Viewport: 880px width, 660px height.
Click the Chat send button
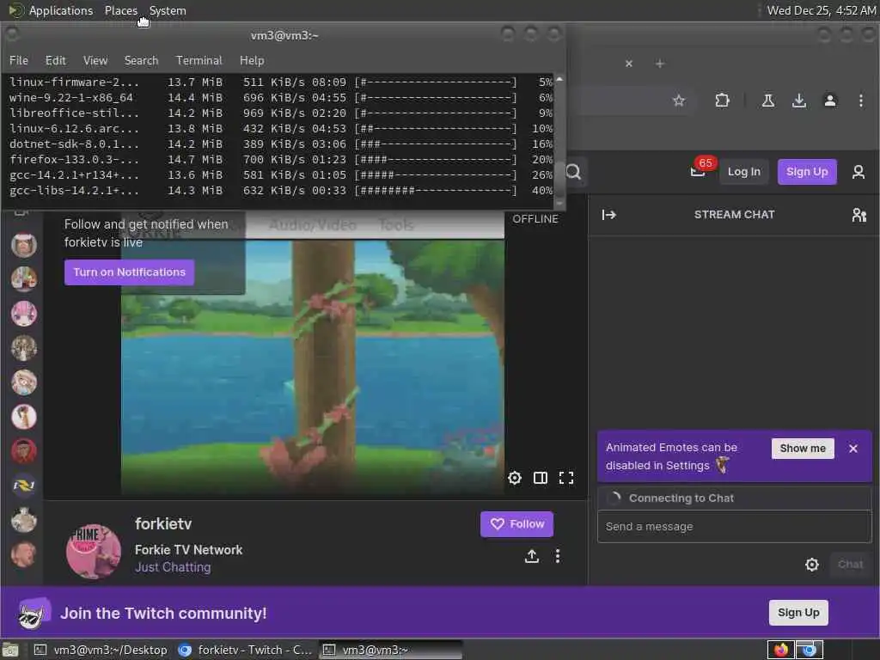850,564
